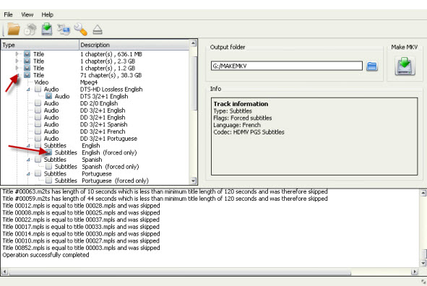This screenshot has height=286, width=427.
Task: Enable the DD 2/0 English audio checkbox
Action: [38, 103]
